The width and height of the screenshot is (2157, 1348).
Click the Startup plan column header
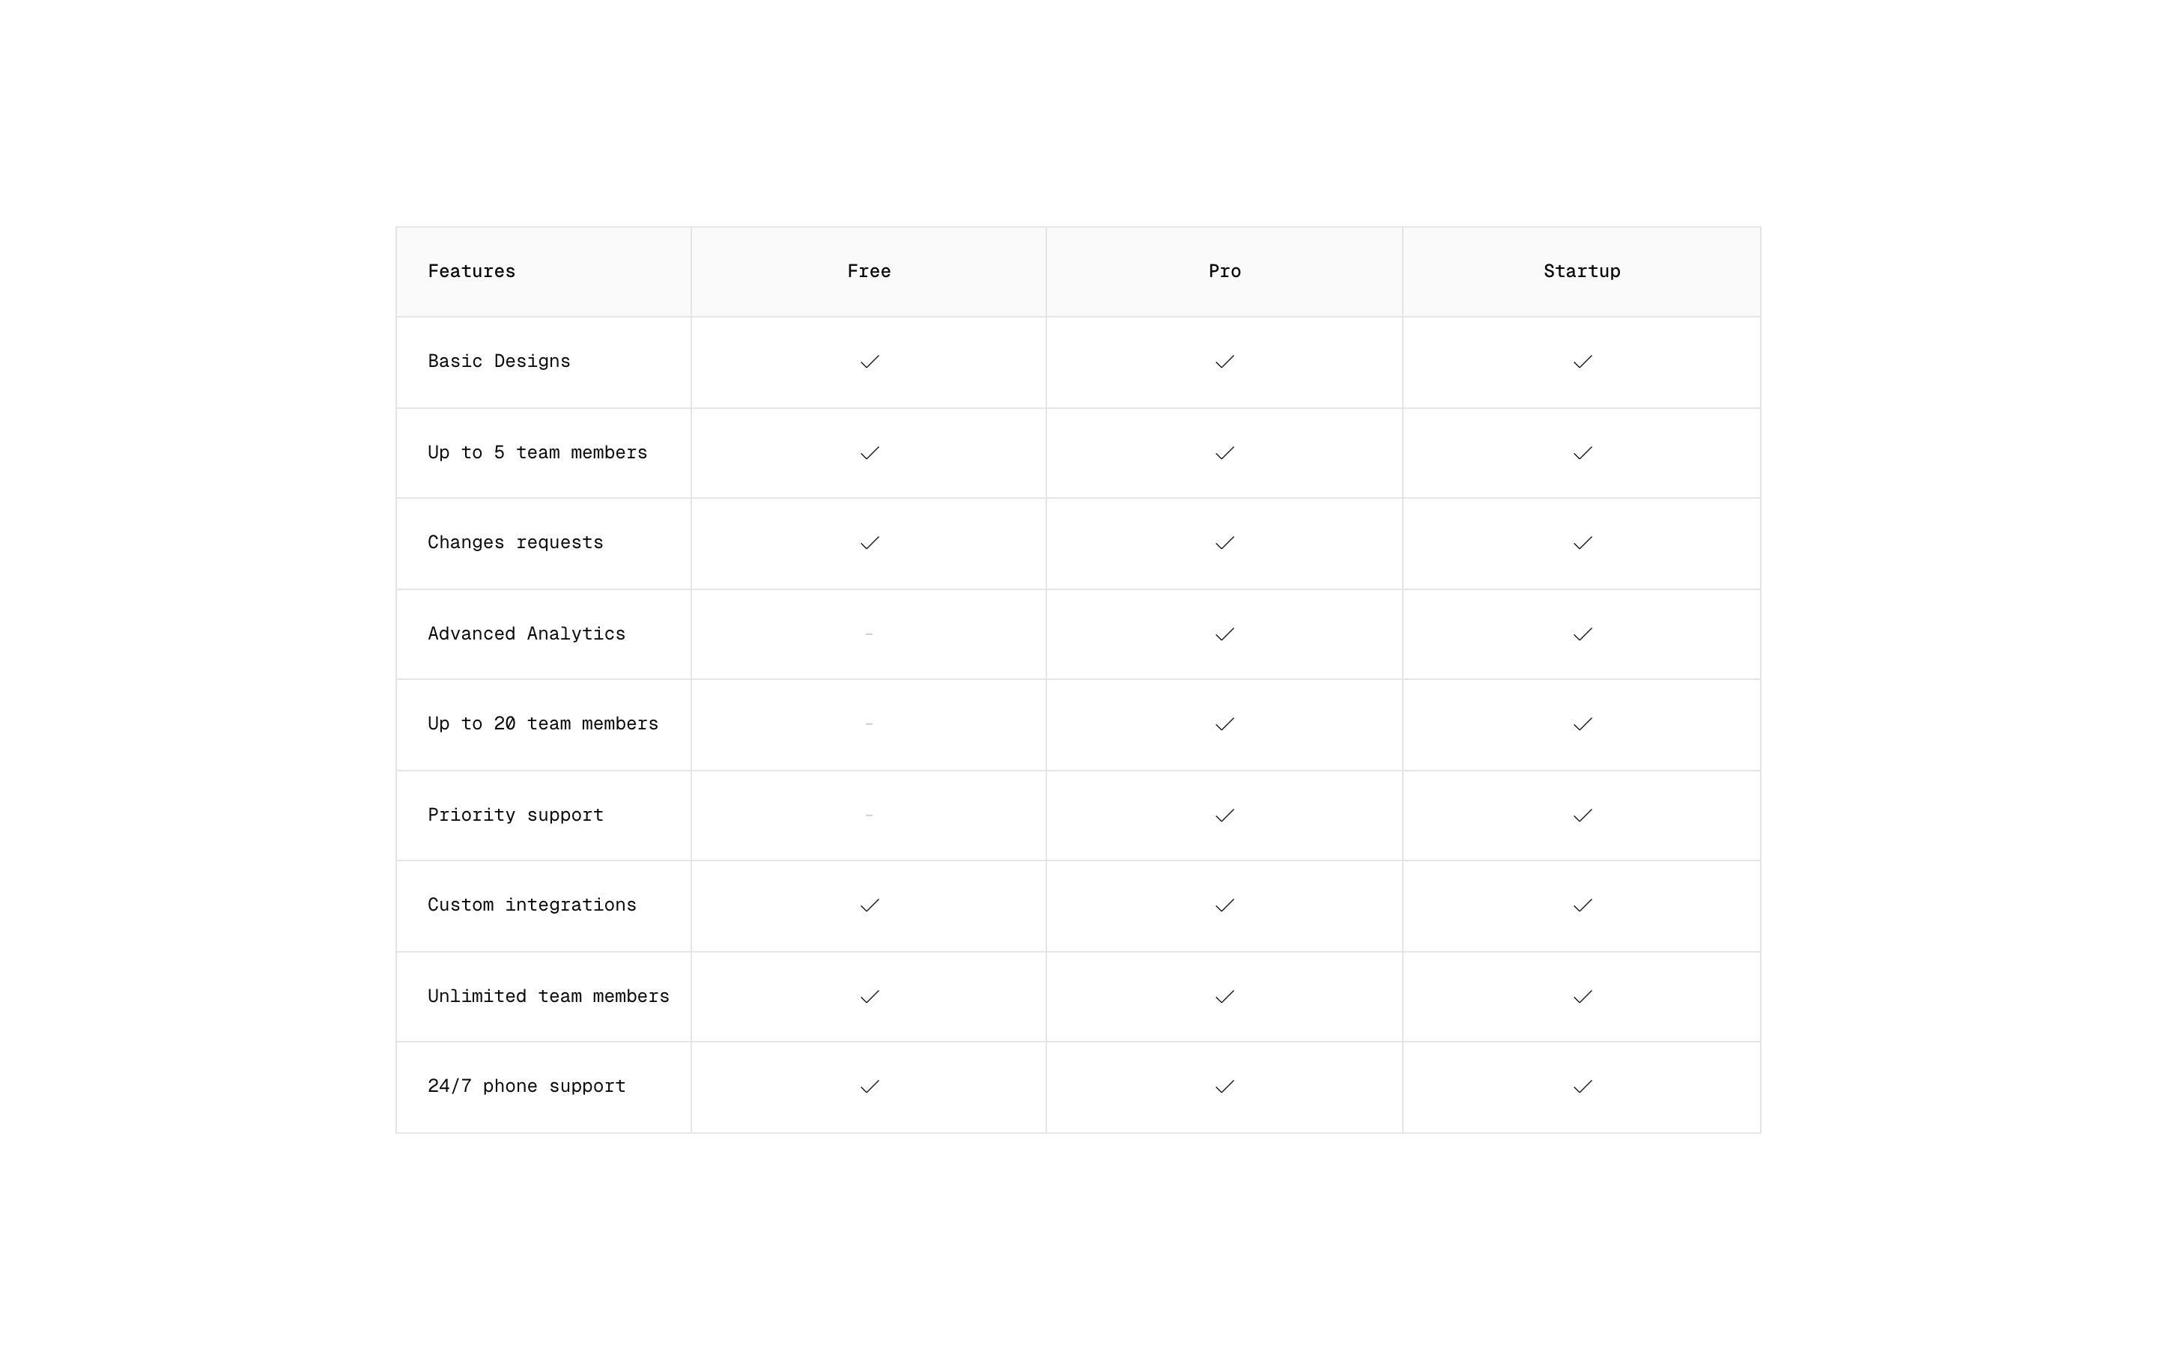coord(1582,271)
